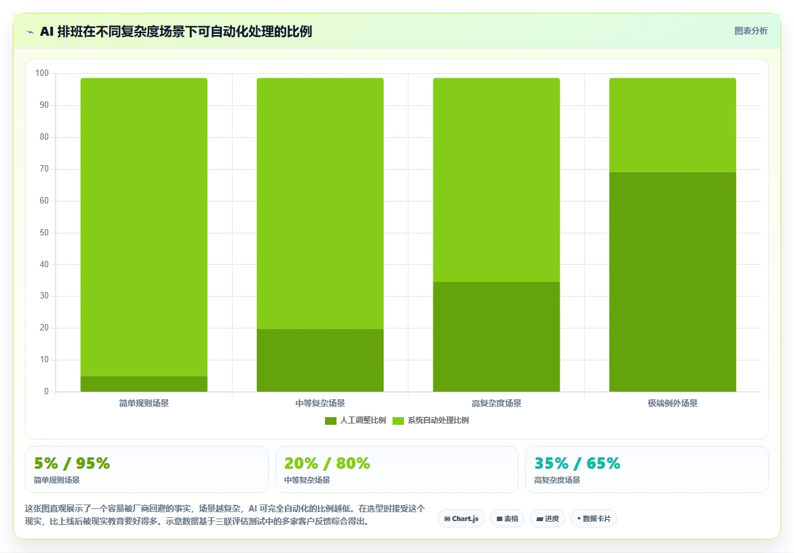Click the 中等复杂场景 x-axis label
Viewport: 794px width, 553px height.
pyautogui.click(x=320, y=403)
